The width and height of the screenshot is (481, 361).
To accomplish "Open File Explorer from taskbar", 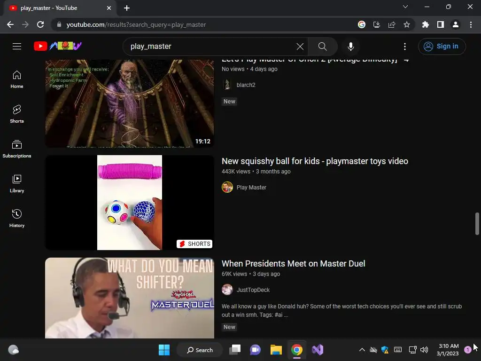I will [276, 350].
